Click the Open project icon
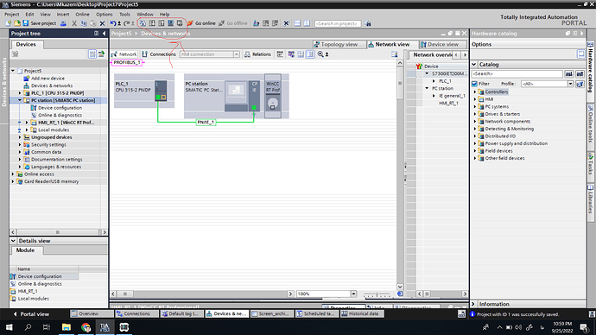 16,23
